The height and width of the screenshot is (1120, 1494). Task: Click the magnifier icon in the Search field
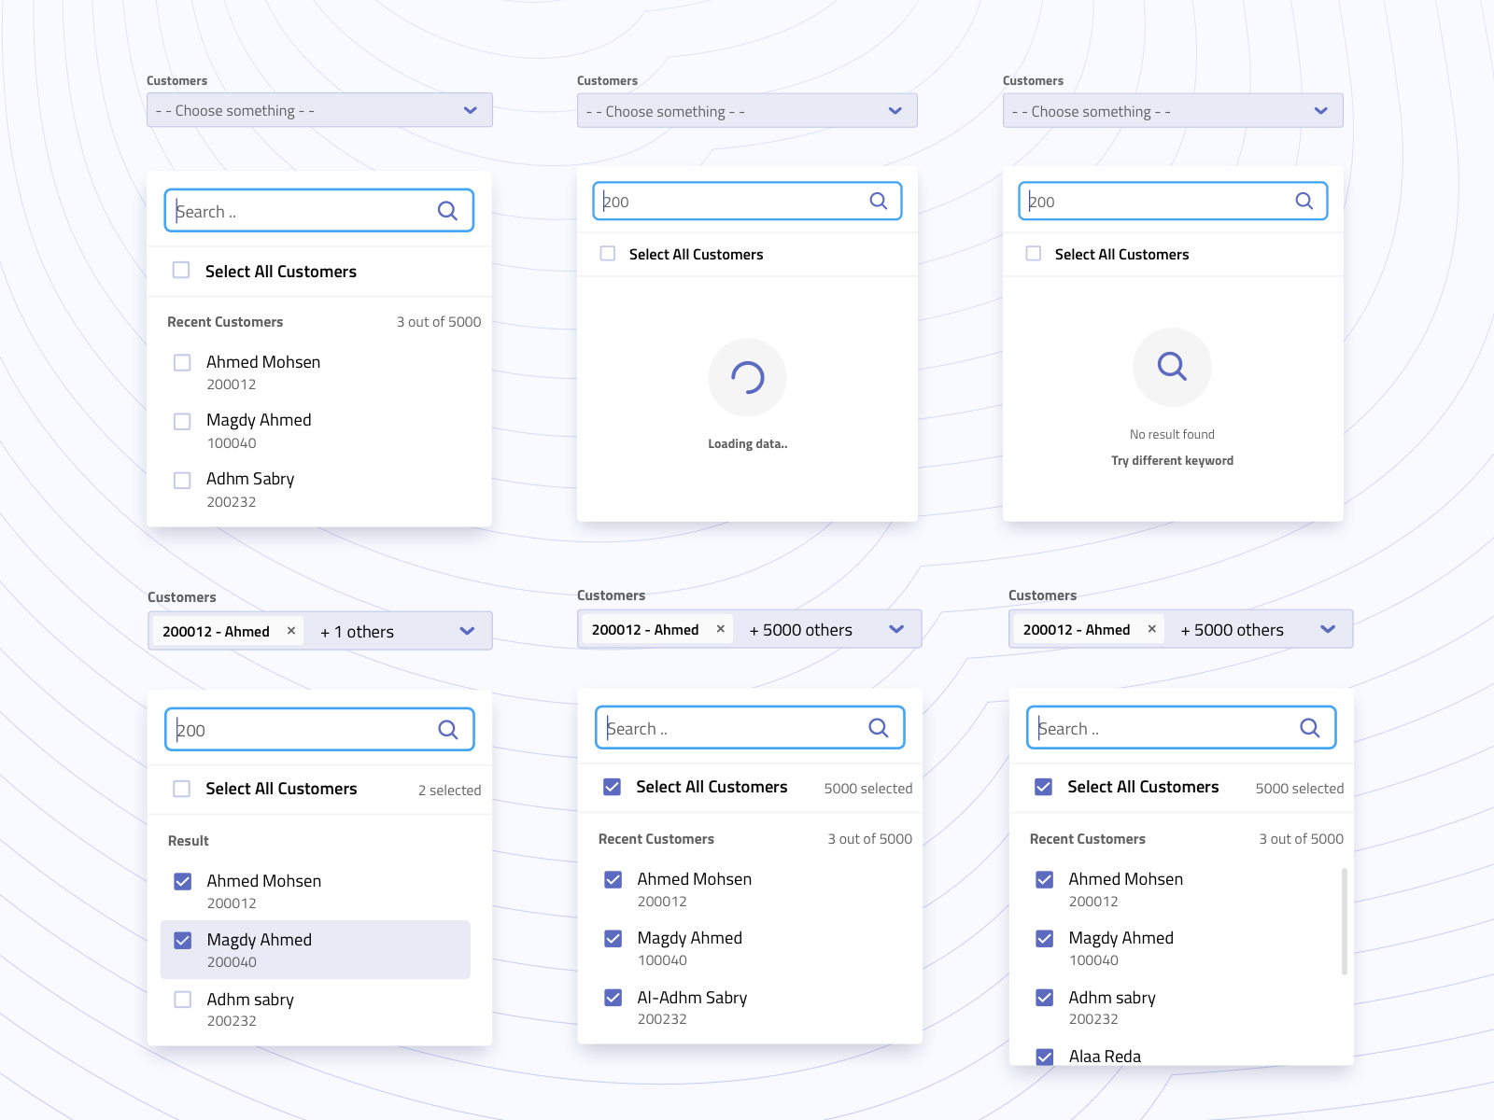pyautogui.click(x=447, y=211)
